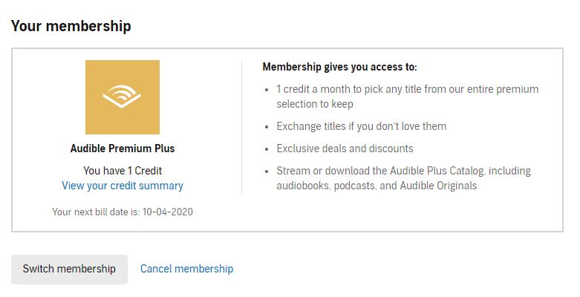Click the Exclusive deals and discounts line
The height and width of the screenshot is (297, 580).
(x=345, y=148)
